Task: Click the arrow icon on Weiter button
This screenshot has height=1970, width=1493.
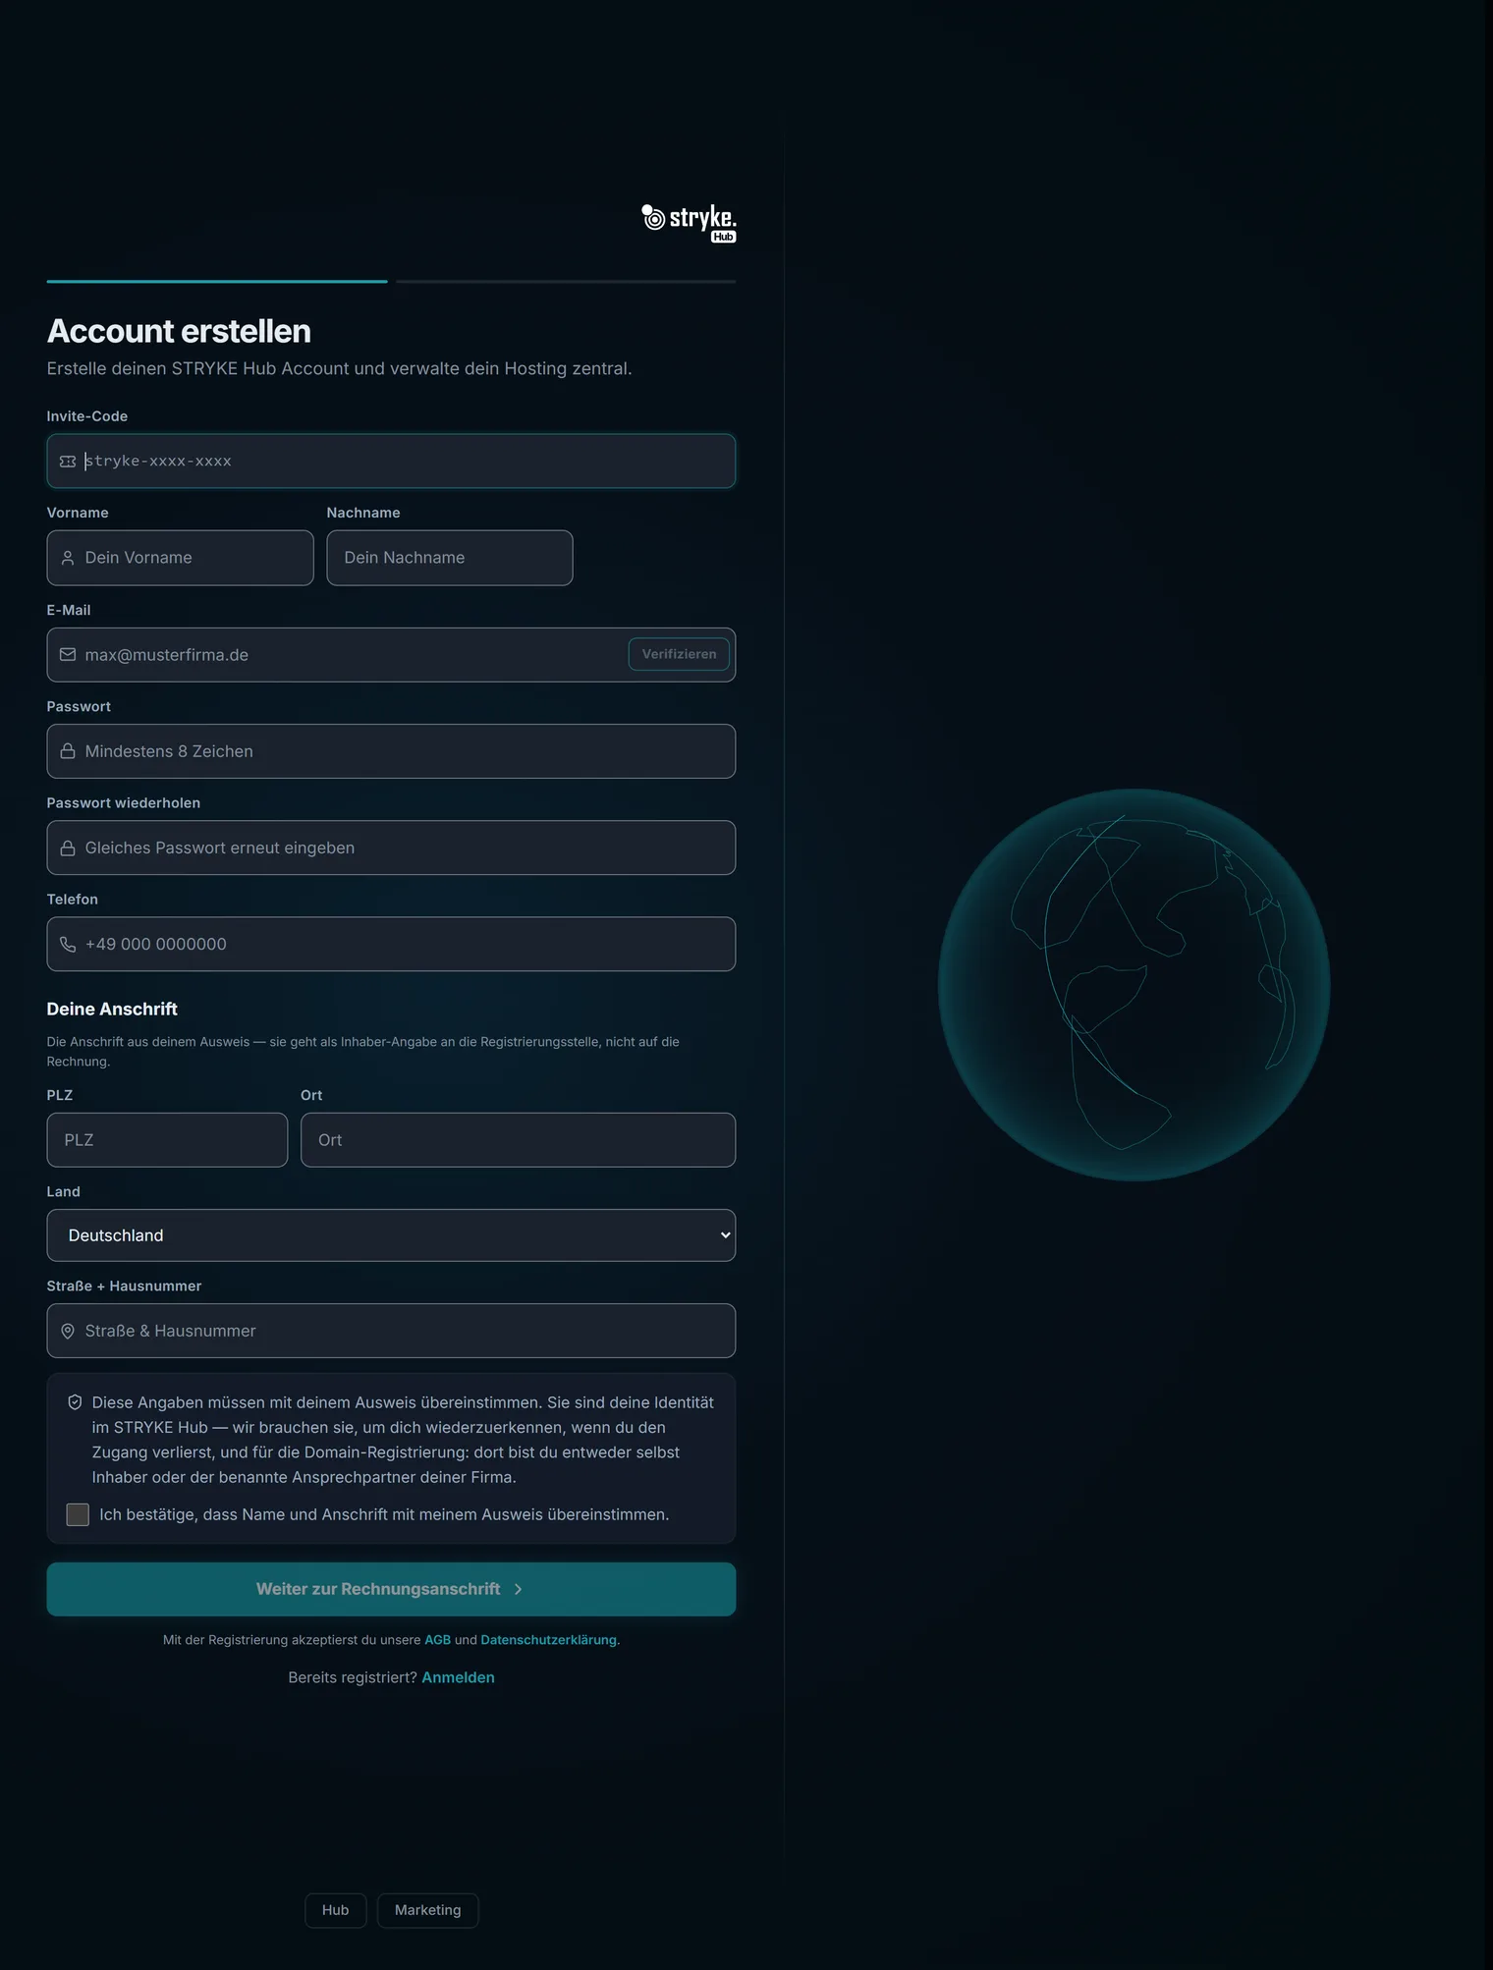Action: point(519,1589)
